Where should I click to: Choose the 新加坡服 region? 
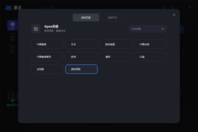[116, 44]
